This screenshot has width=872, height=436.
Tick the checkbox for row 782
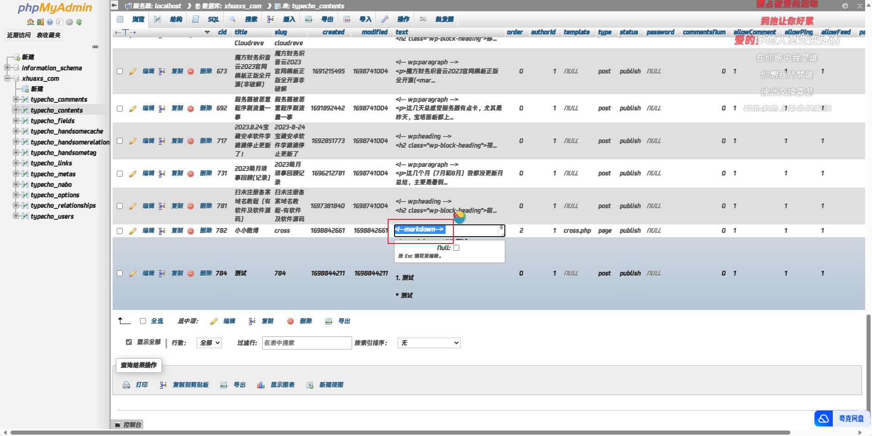click(x=119, y=231)
